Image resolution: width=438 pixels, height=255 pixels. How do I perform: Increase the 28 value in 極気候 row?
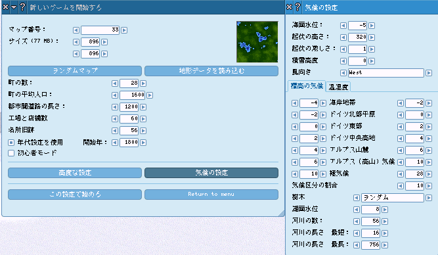pyautogui.click(x=429, y=174)
